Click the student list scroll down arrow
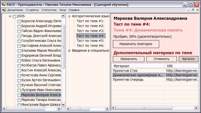This screenshot has height=113, width=201. [63, 105]
